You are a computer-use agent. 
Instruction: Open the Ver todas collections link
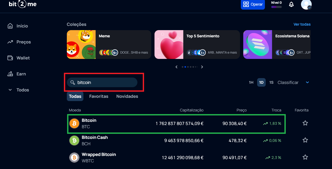(302, 24)
